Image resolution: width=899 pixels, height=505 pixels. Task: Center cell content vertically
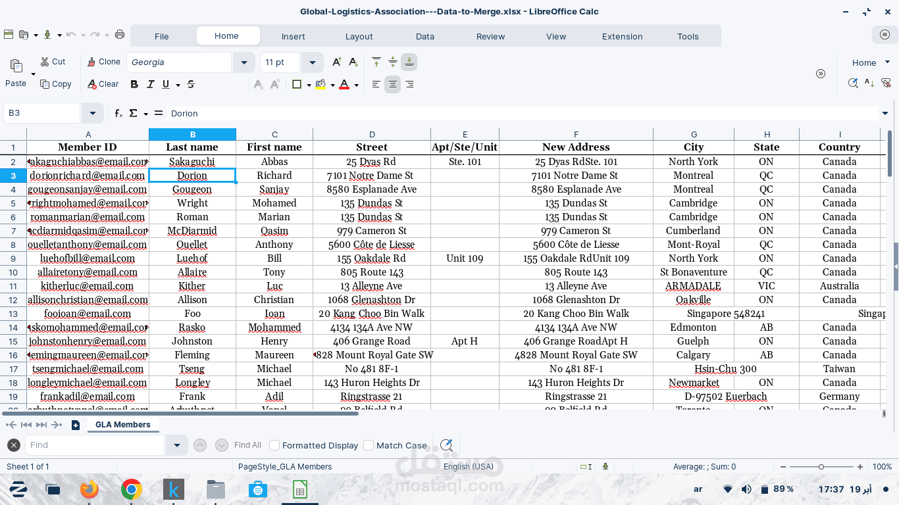pos(393,62)
